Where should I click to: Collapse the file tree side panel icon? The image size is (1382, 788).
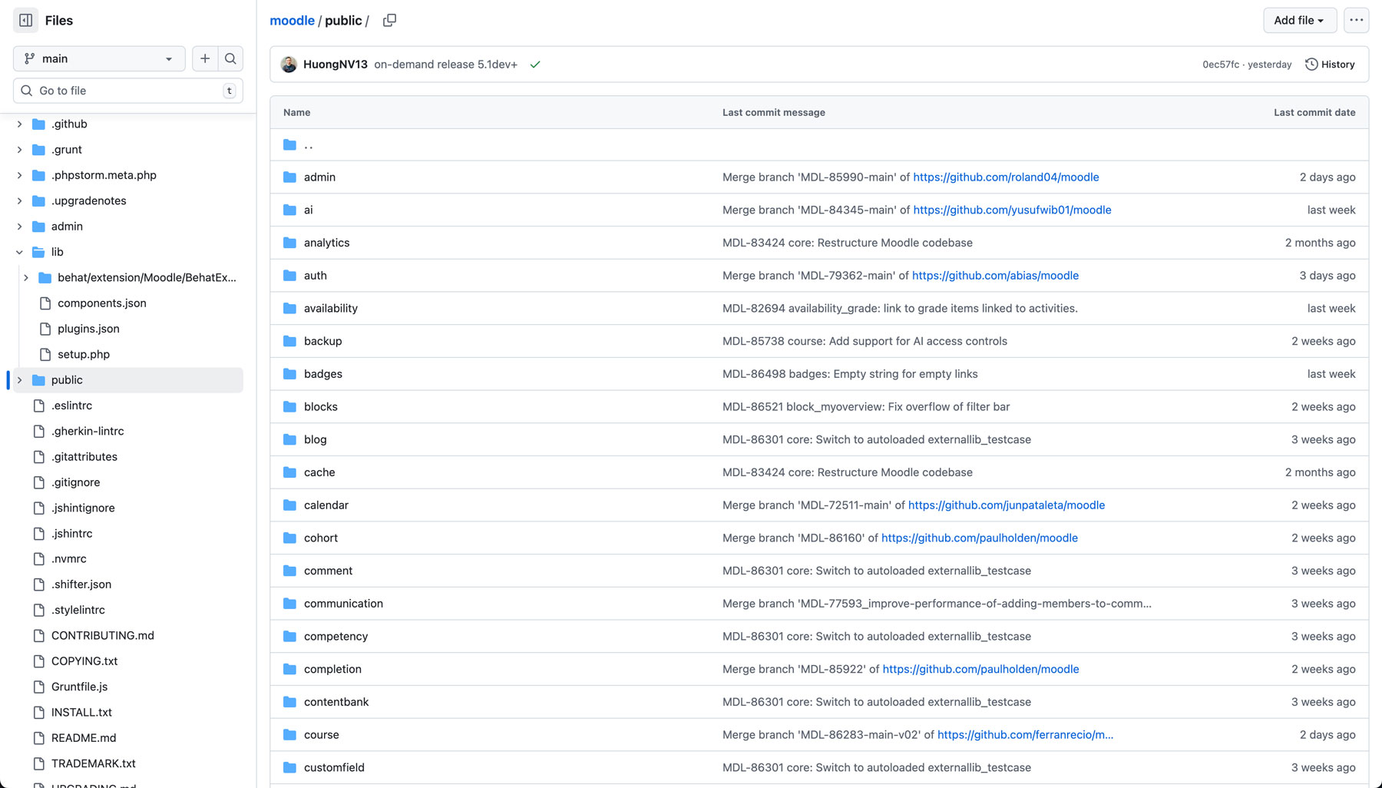25,21
